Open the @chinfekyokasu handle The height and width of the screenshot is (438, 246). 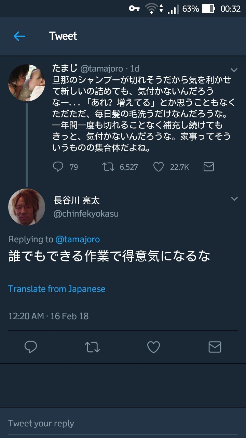click(86, 214)
